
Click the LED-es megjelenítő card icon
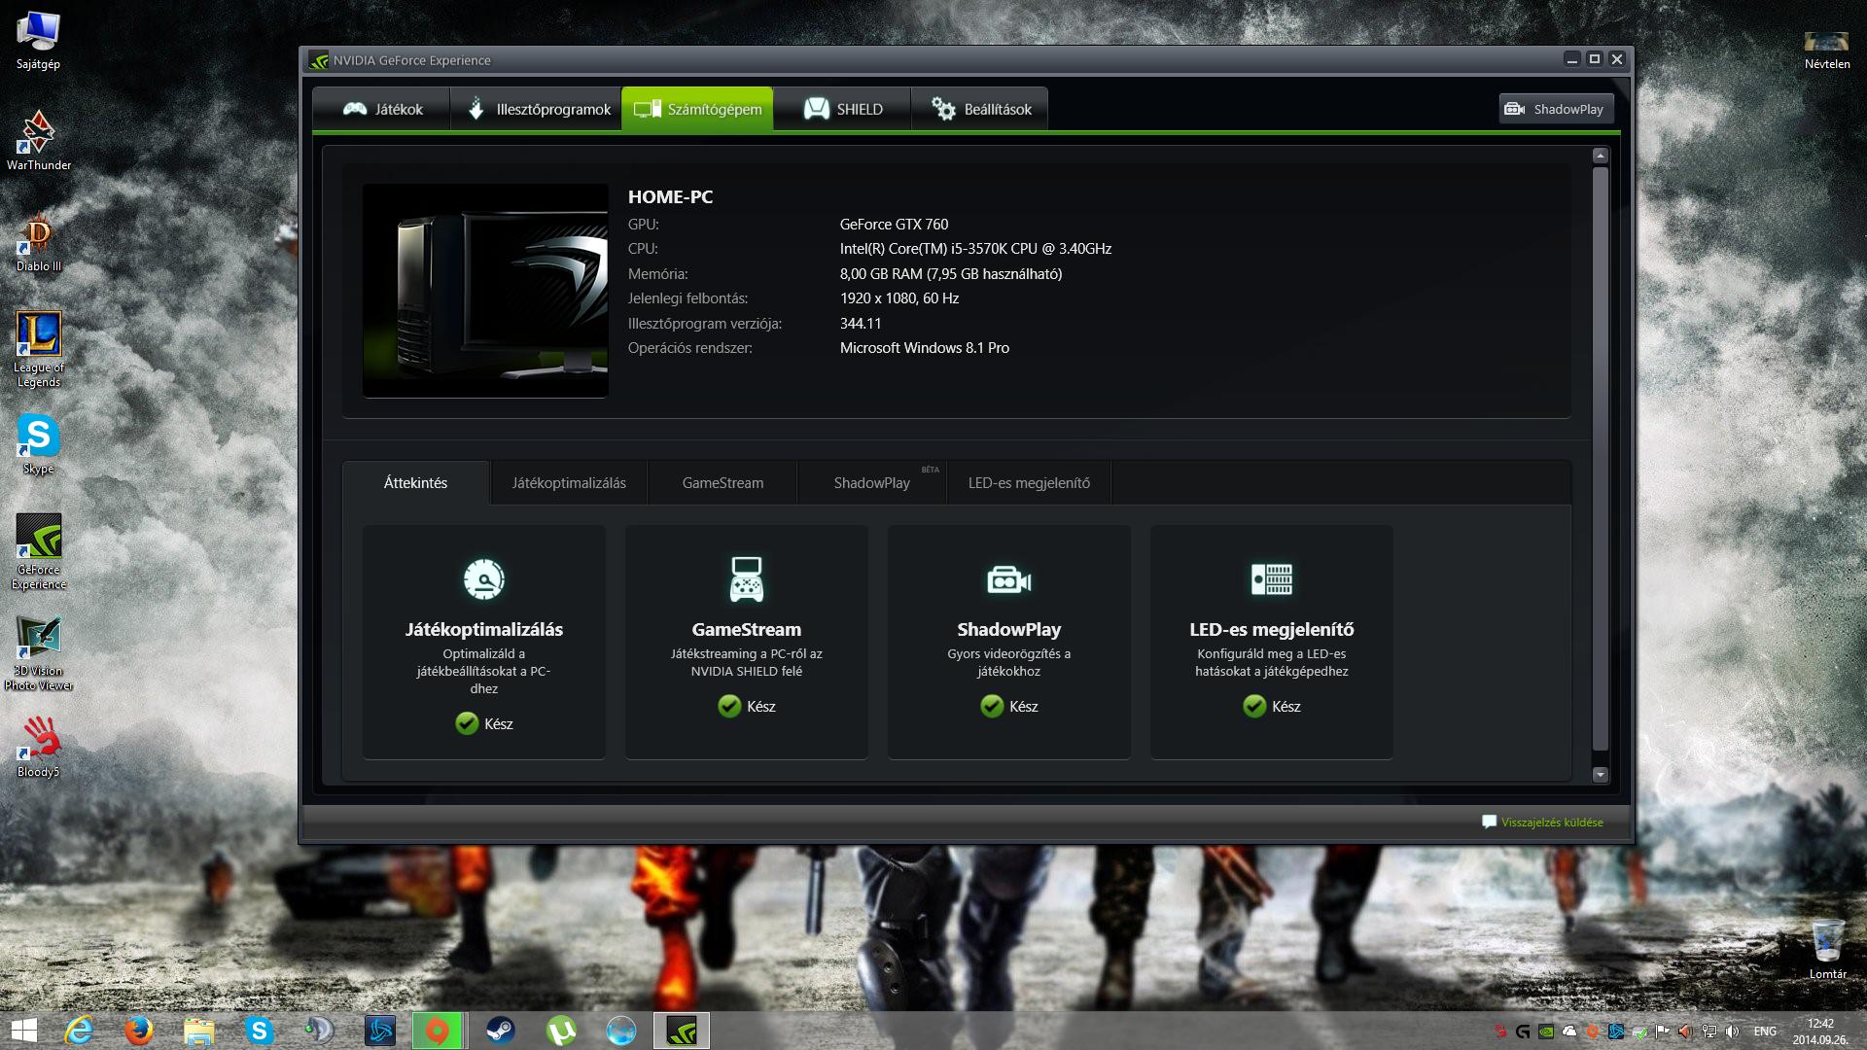(x=1271, y=579)
